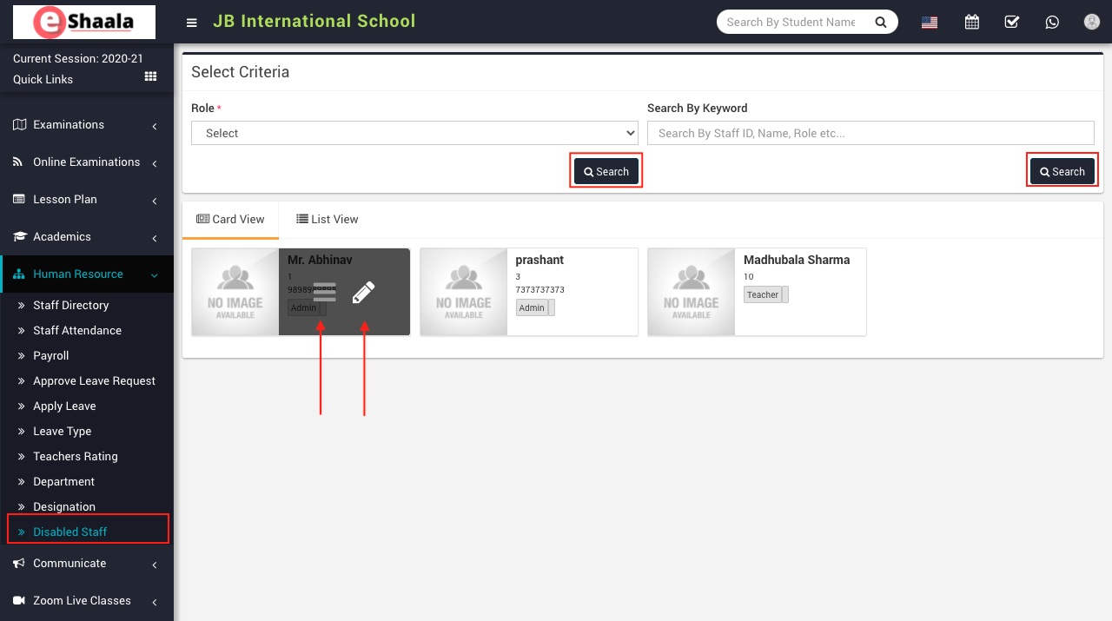Click Search button under Role field
Viewport: 1112px width, 621px height.
point(606,172)
